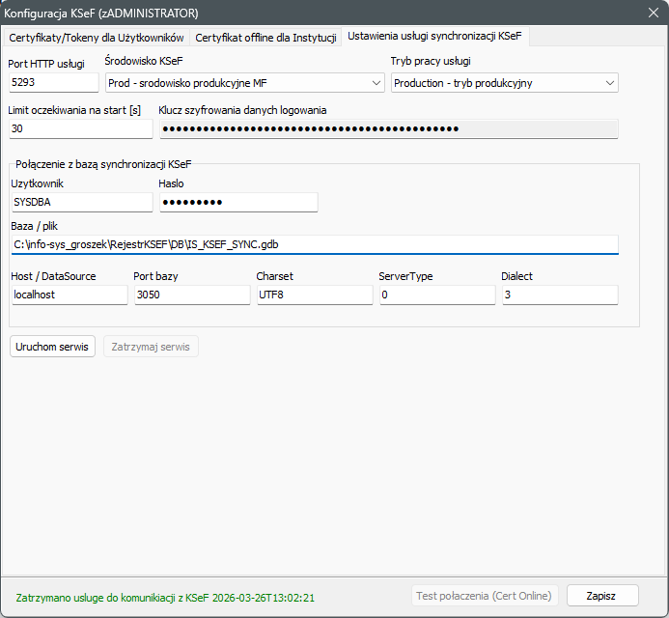Click Test połączenia (Cert Online) button
The image size is (669, 618).
[485, 597]
